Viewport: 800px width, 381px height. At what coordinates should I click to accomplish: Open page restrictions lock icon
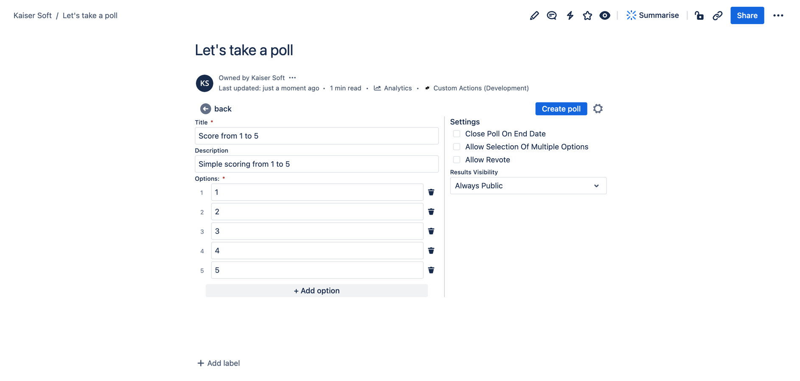click(699, 16)
